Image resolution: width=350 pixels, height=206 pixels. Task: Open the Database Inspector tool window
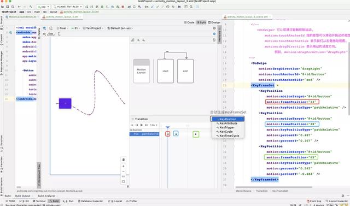(91, 201)
